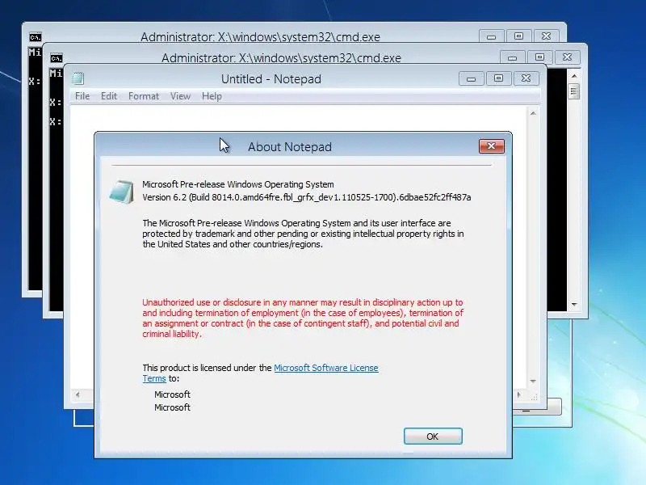Click cmd.exe scrollbar down arrow
This screenshot has width=646, height=485.
point(574,305)
